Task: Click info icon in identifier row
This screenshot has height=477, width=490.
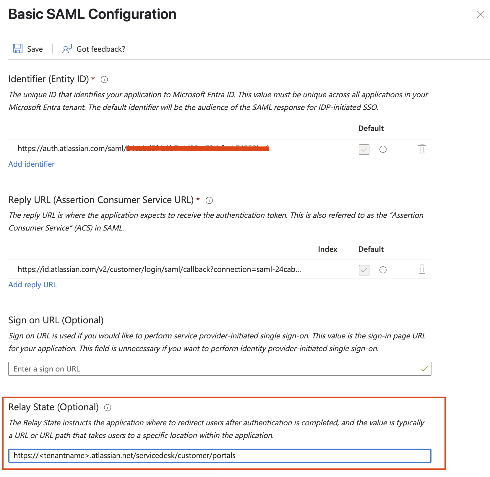Action: [383, 149]
